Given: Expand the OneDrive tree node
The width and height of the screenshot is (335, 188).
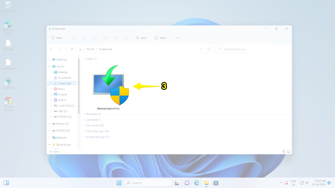Looking at the screenshot, I should (x=49, y=60).
